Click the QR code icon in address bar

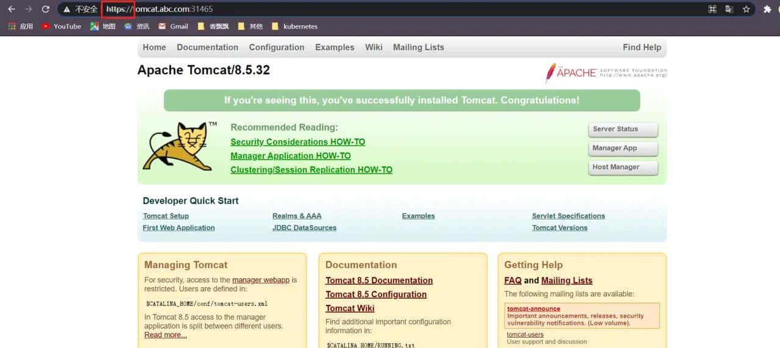pos(712,9)
